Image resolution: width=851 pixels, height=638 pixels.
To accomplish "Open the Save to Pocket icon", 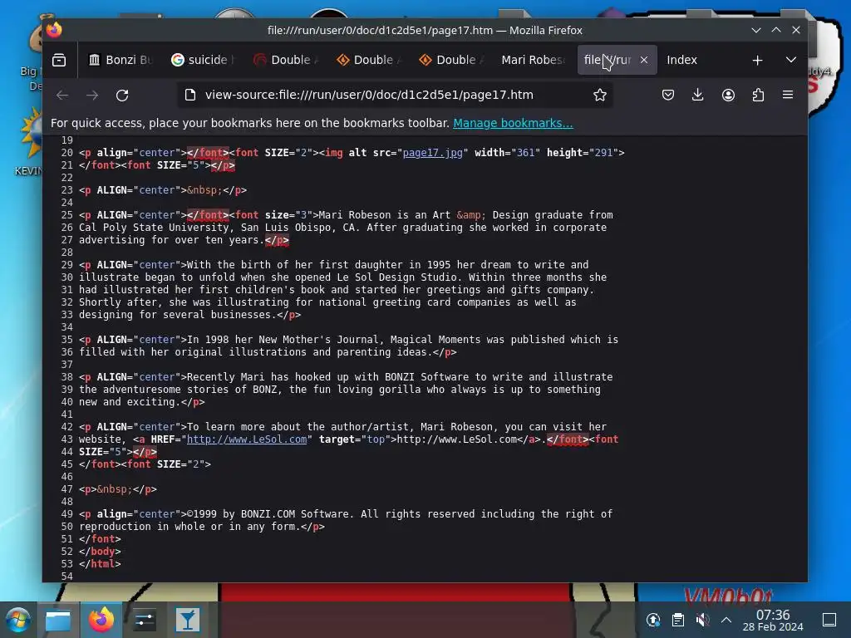I will tap(668, 96).
